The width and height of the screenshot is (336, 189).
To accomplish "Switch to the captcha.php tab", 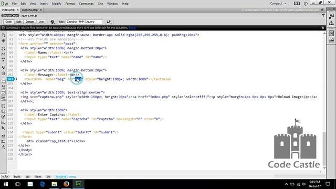I will [x=29, y=10].
